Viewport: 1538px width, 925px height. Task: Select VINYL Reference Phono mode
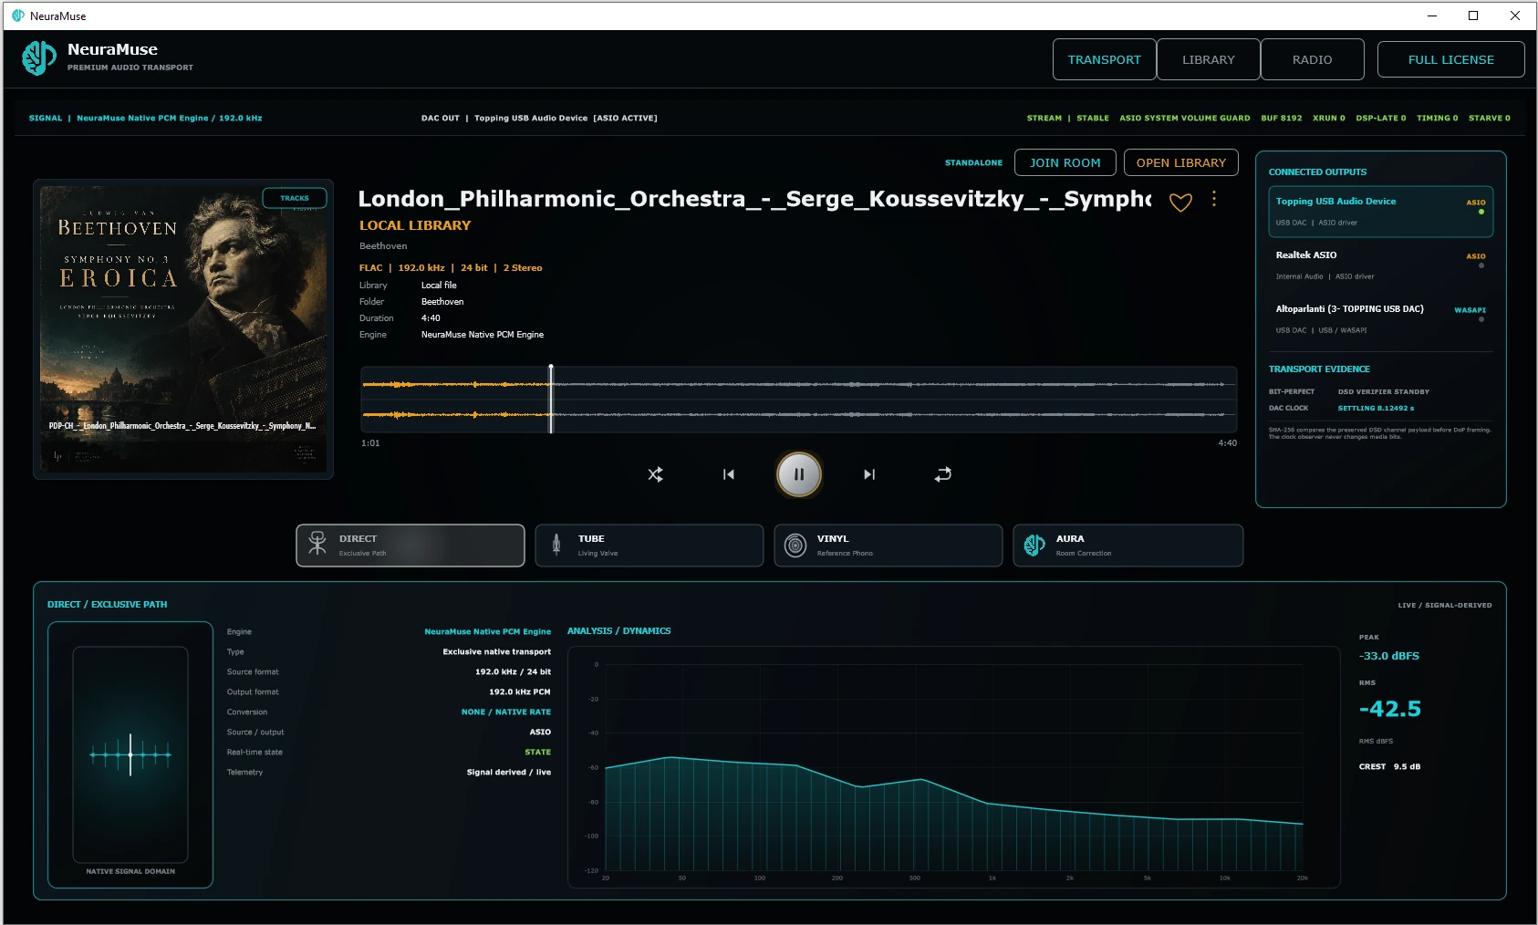click(889, 546)
